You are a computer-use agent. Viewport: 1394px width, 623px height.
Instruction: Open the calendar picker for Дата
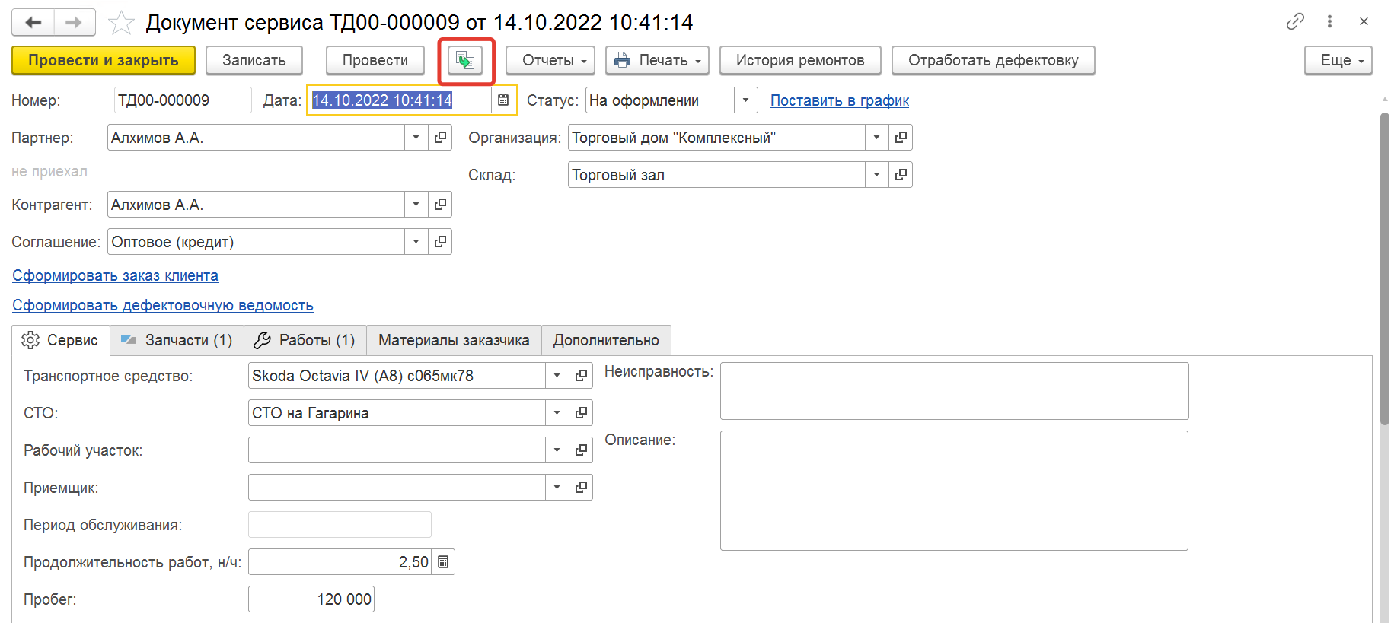(x=503, y=100)
